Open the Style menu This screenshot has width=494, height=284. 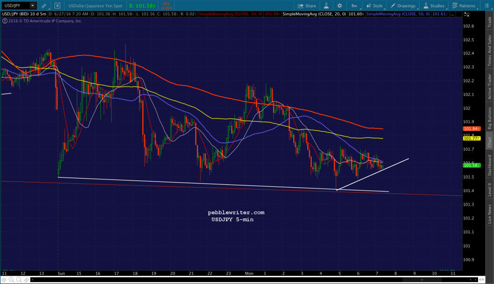374,6
